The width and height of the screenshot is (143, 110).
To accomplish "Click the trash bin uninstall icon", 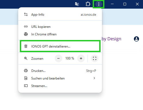I will (x=26, y=46).
